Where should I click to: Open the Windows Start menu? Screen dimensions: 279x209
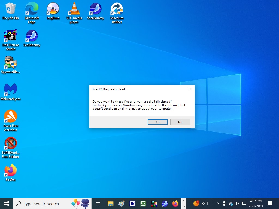(7, 204)
